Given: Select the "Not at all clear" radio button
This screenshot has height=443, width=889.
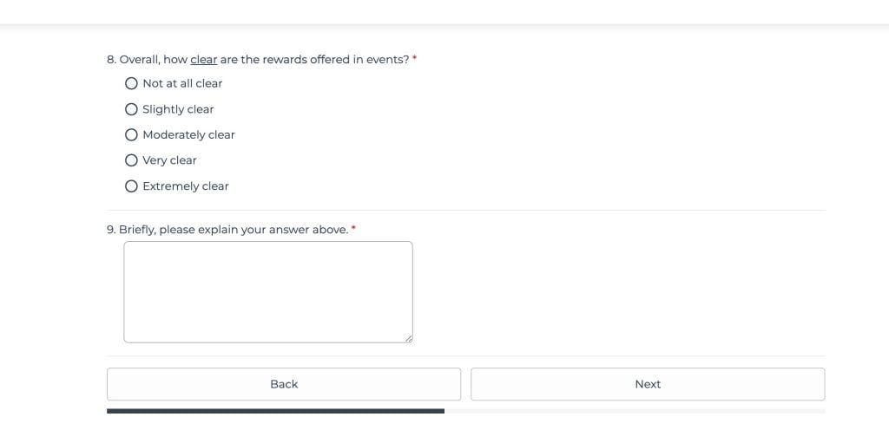Looking at the screenshot, I should pyautogui.click(x=131, y=83).
